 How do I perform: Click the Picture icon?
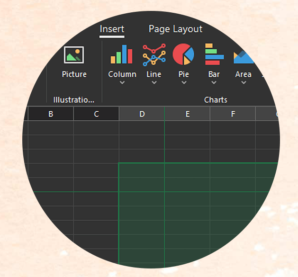pyautogui.click(x=74, y=55)
